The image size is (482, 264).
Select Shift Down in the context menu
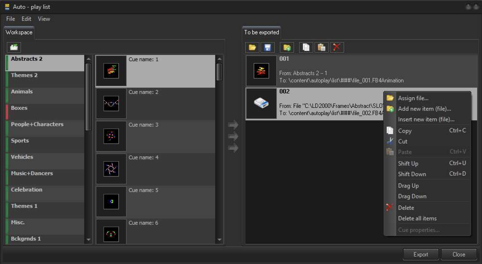427,174
